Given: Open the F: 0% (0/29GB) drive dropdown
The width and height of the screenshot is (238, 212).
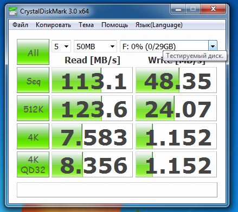Looking at the screenshot, I should pos(169,47).
